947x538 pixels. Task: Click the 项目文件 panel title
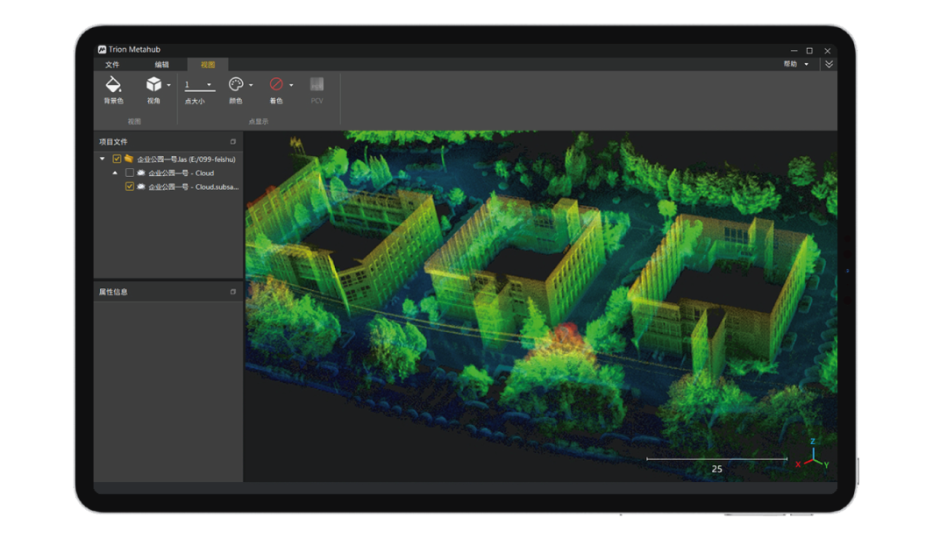click(x=113, y=142)
